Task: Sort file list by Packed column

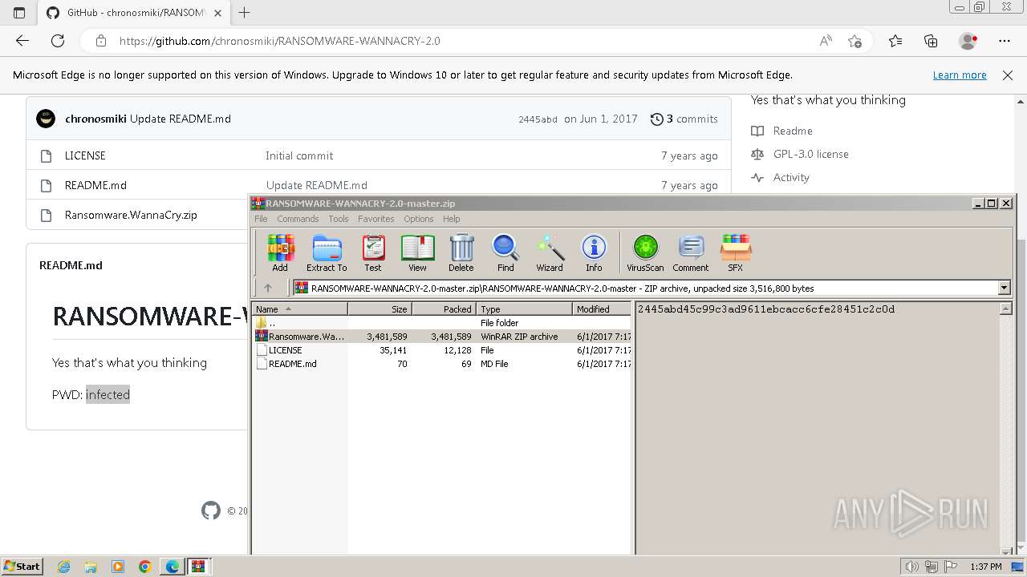Action: (444, 309)
